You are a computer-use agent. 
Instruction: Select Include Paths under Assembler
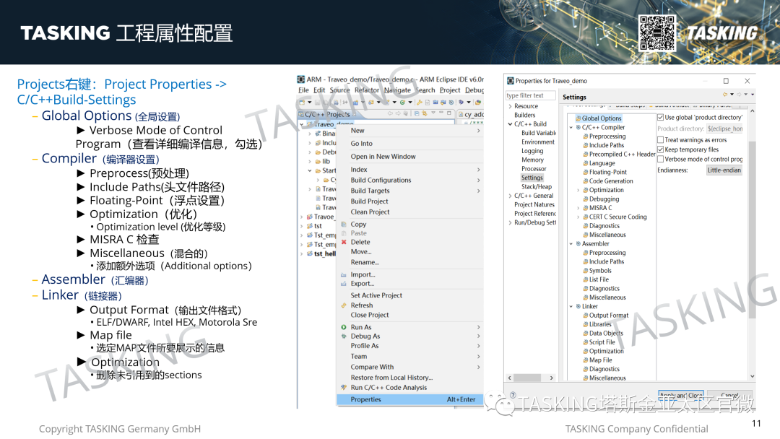[607, 261]
